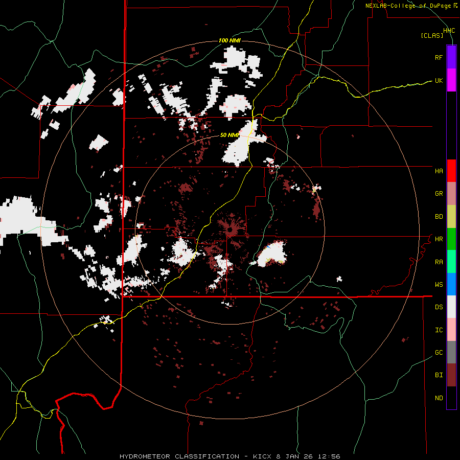This screenshot has width=460, height=460.
Task: Click the NEXLAB-College of DuPage credit
Action: 412,6
